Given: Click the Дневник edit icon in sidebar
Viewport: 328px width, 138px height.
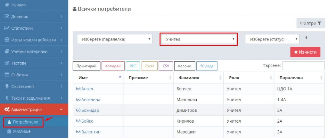Looking at the screenshot, I should [7, 17].
